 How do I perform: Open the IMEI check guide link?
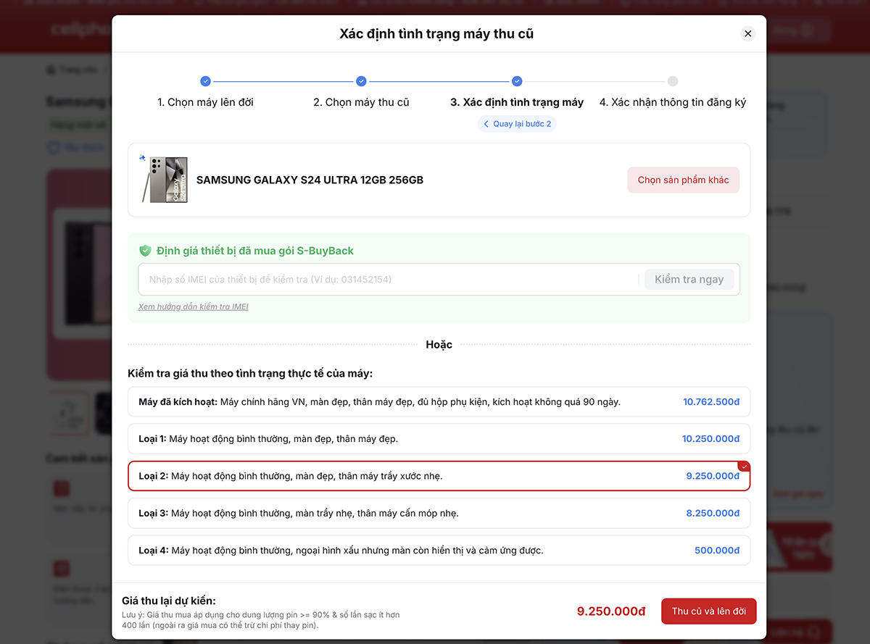pos(194,306)
